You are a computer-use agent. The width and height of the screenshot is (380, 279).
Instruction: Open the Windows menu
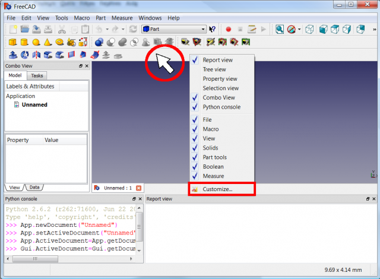point(150,18)
